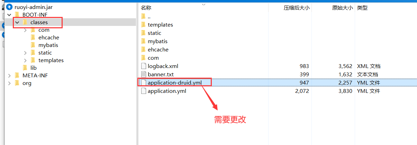Click original size 3,562 of logback.xml
417x145 pixels.
point(346,66)
